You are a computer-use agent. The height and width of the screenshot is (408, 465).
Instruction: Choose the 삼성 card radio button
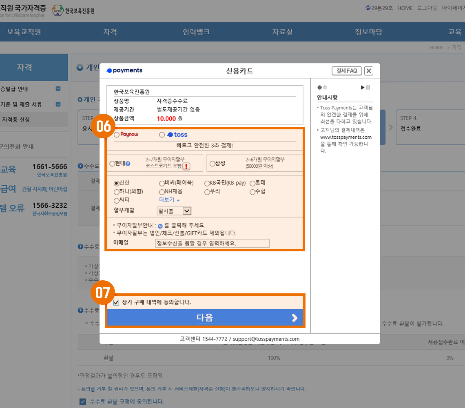[212, 164]
